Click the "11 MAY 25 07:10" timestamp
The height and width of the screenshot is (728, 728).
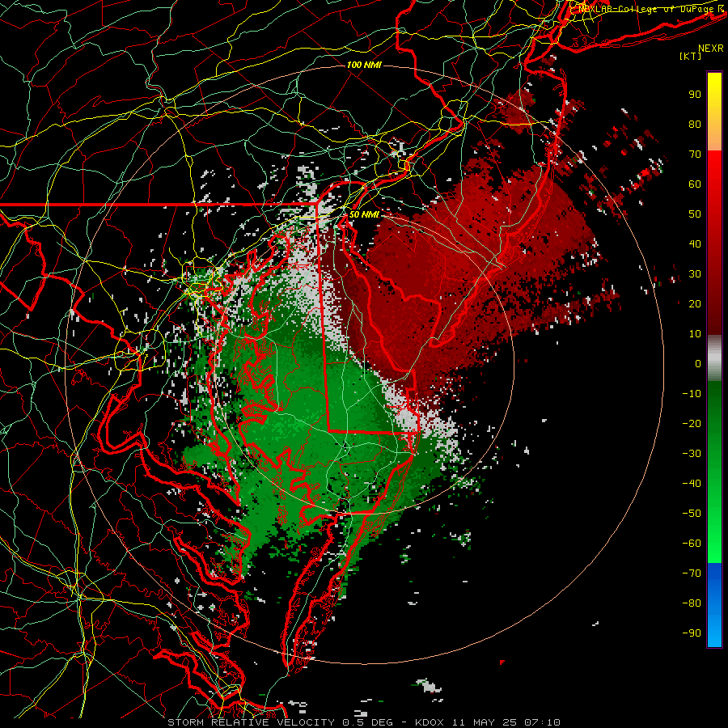[506, 722]
